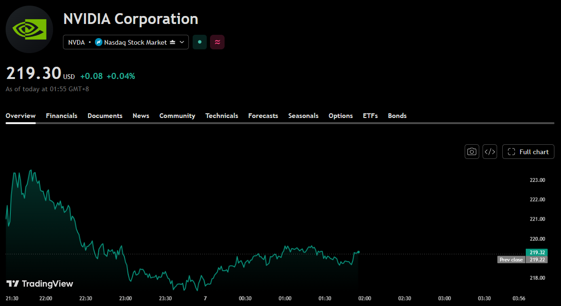Open the ETFs tab
561x306 pixels.
[x=370, y=116]
